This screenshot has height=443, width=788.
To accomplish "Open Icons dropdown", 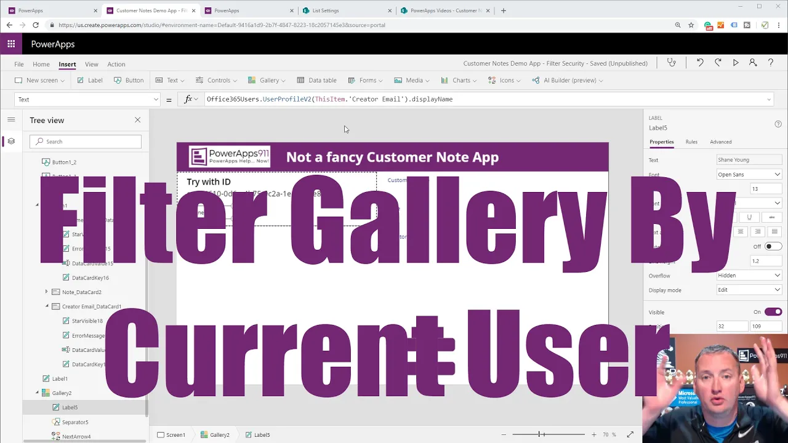I will [504, 80].
